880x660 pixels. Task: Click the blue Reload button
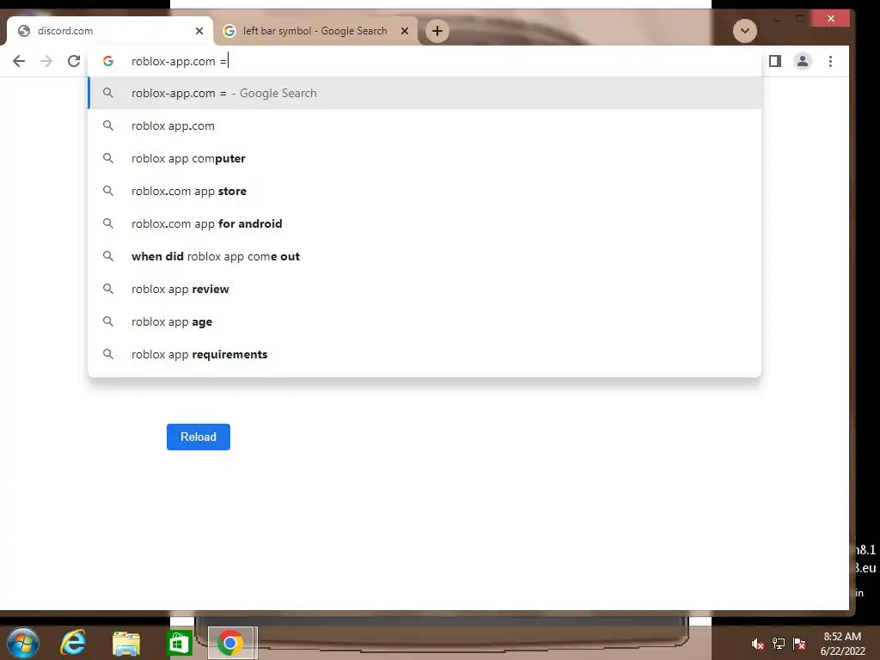(199, 437)
